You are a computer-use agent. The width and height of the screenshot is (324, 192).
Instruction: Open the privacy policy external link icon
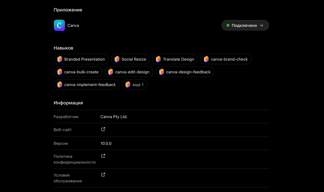103,156
